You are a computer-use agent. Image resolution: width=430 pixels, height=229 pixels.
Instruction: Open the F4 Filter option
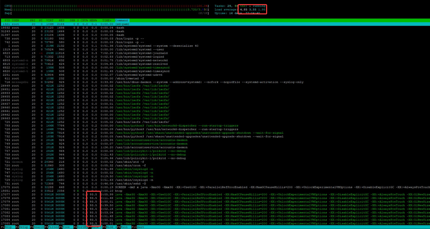click(x=53, y=227)
